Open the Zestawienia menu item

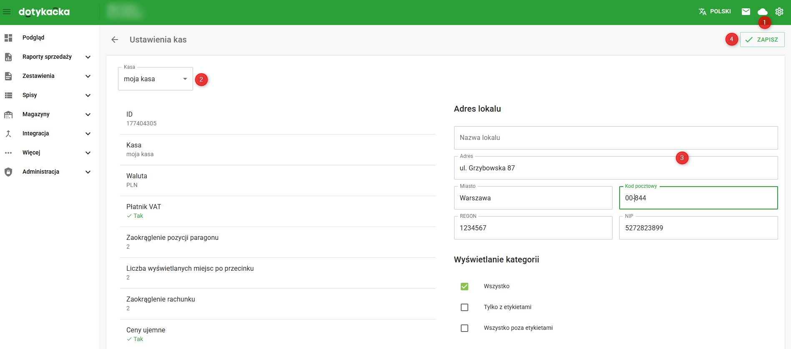tap(38, 76)
